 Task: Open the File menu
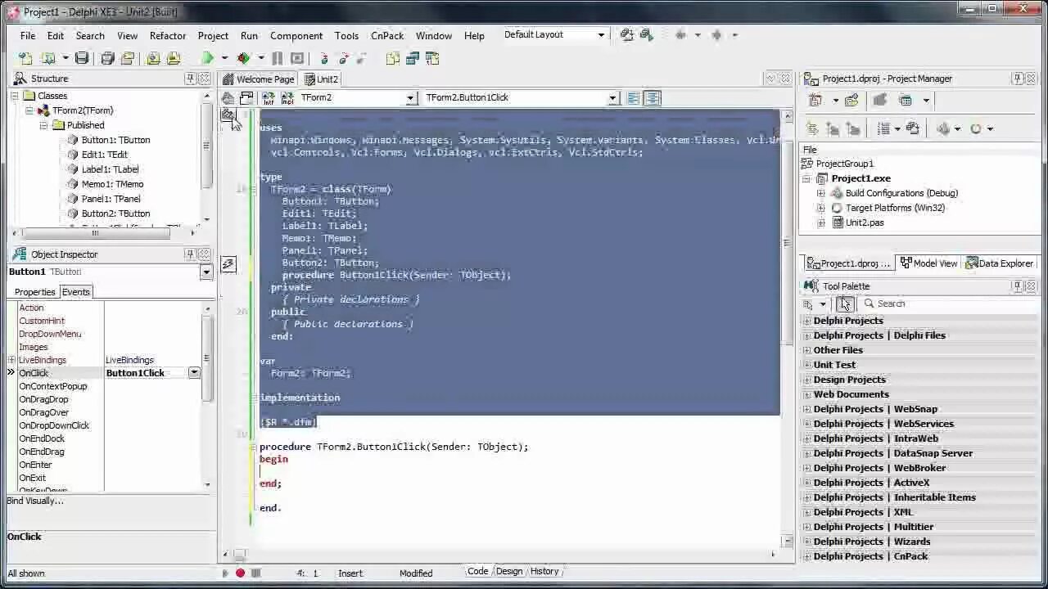[x=28, y=36]
